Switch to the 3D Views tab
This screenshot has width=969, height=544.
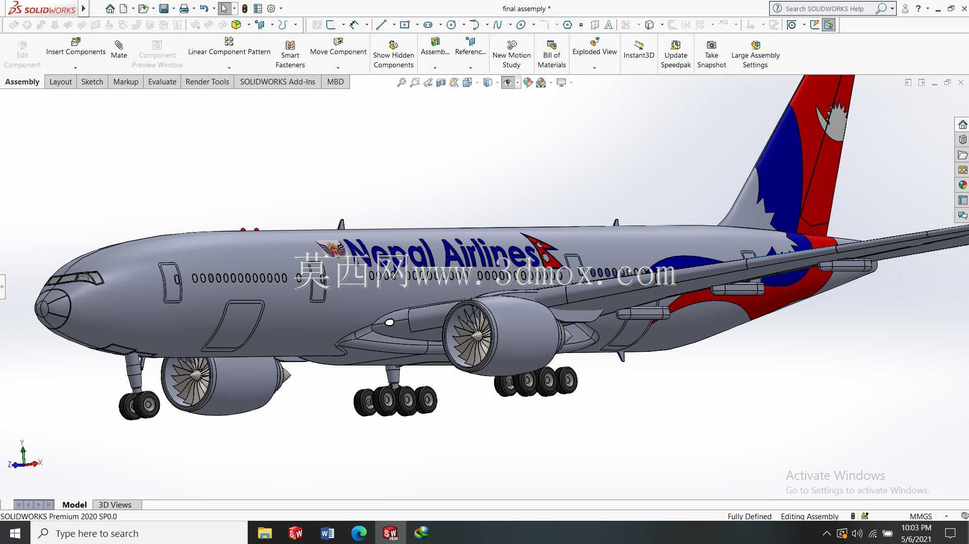click(x=115, y=505)
